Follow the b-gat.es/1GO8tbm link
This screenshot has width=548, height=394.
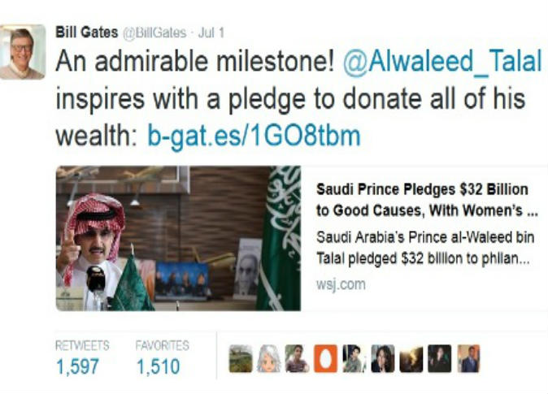[254, 136]
